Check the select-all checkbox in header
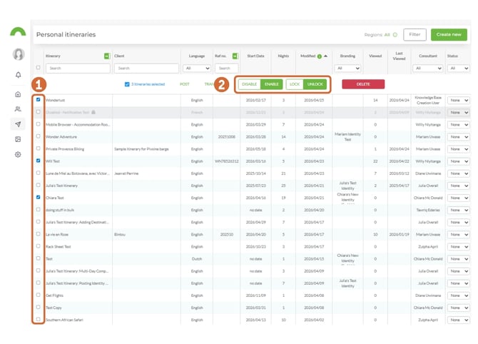478x344 pixels. 38,68
